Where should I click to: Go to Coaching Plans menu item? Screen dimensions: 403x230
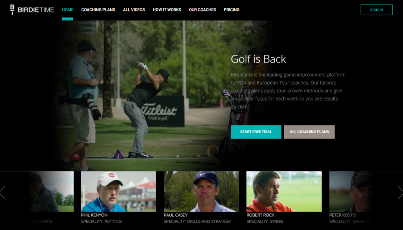(x=98, y=10)
